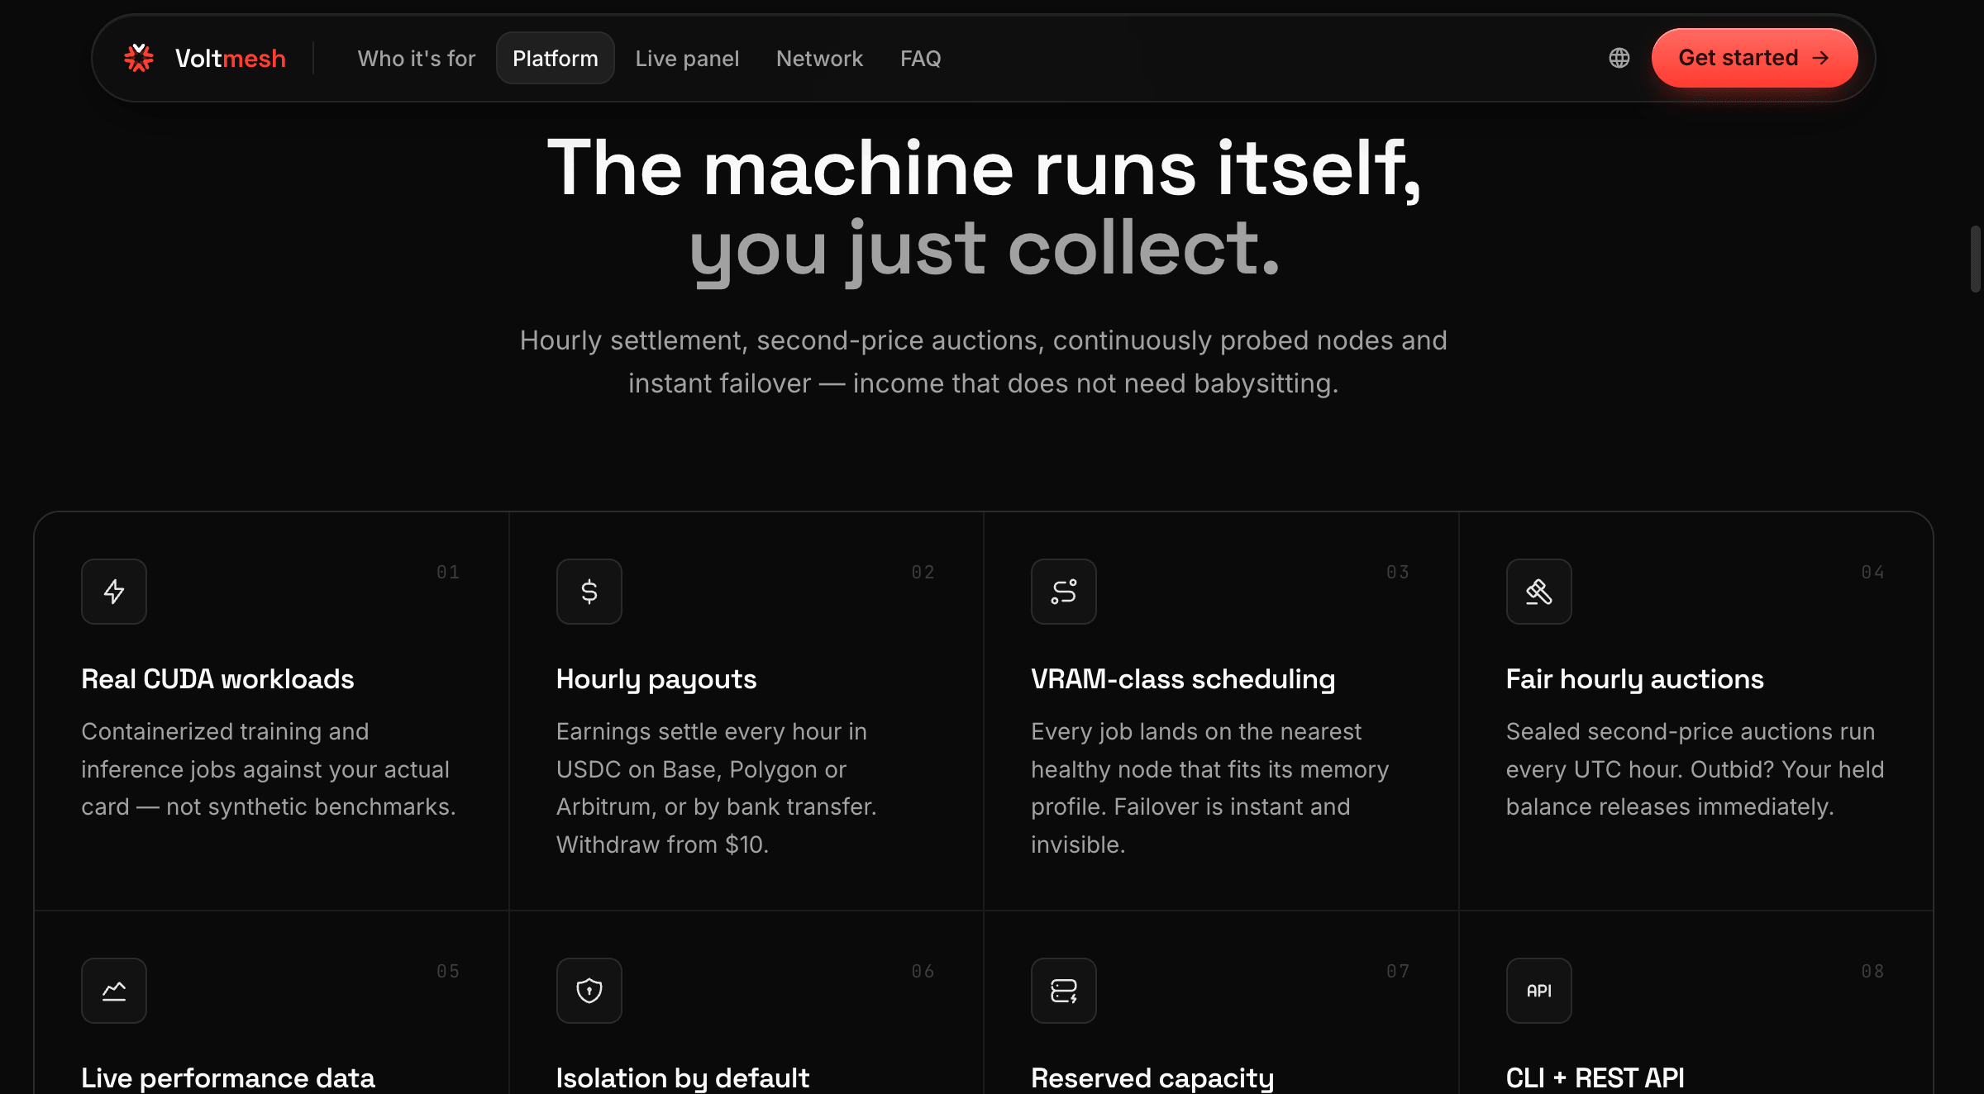Viewport: 1984px width, 1094px height.
Task: Click the Fair hourly auctions heading
Action: point(1634,679)
